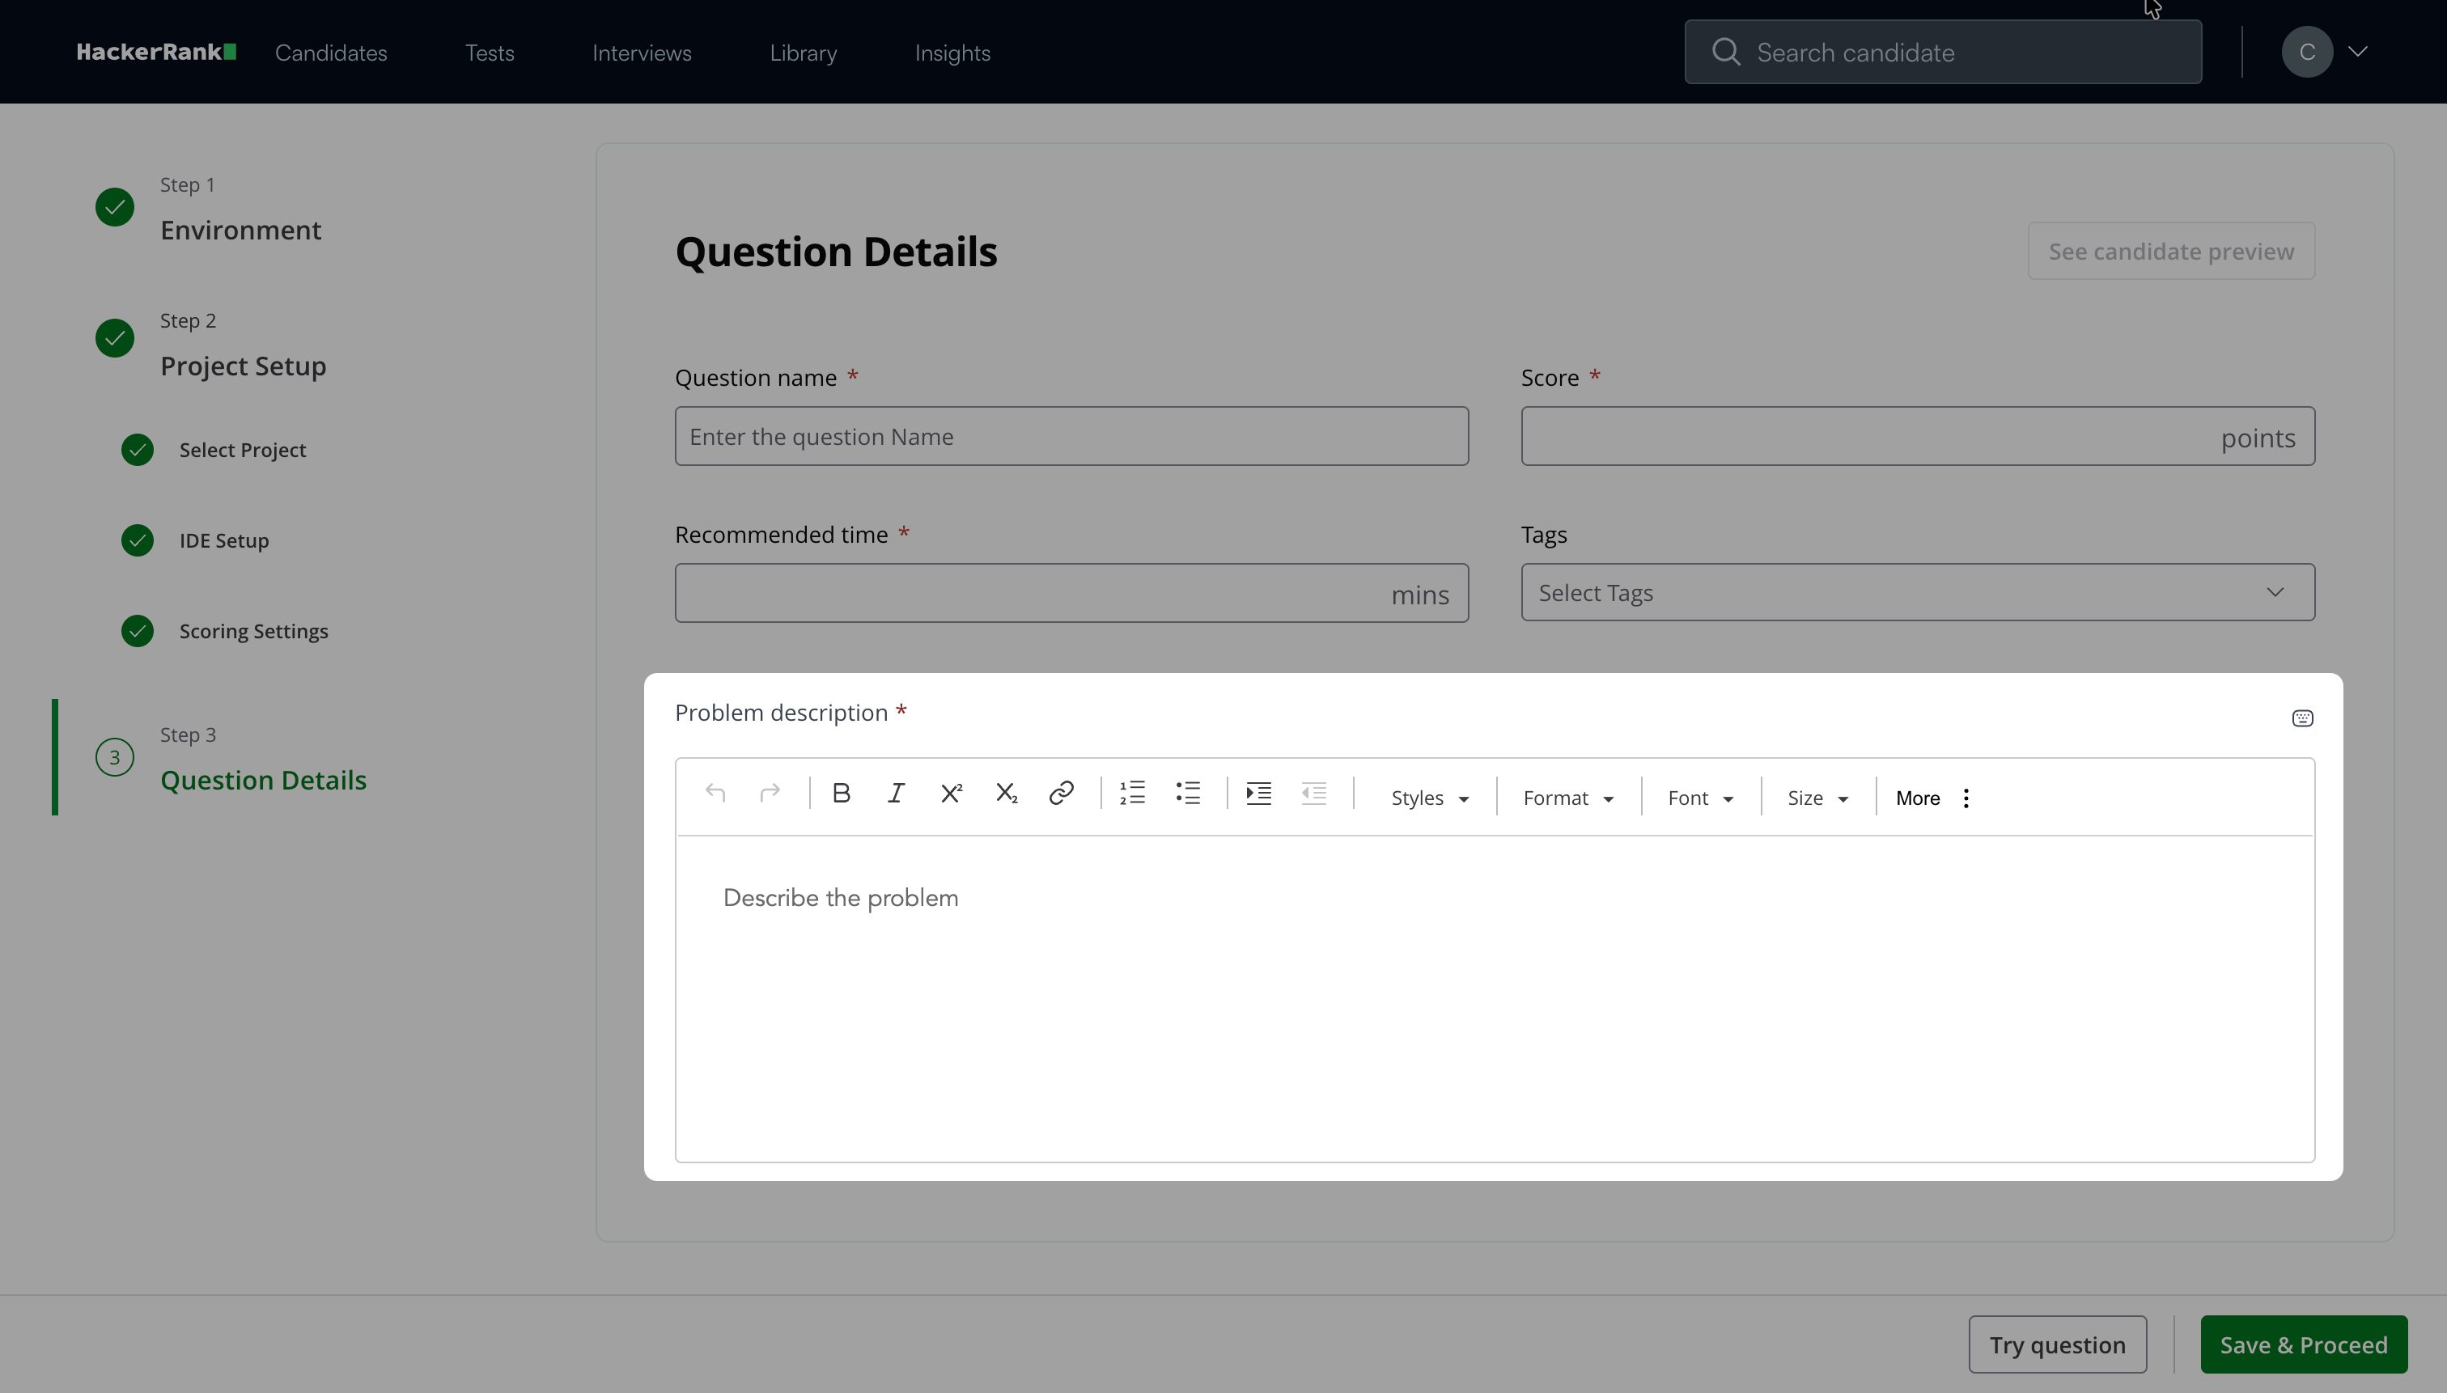The image size is (2447, 1393).
Task: Click the superscript icon
Action: click(x=950, y=793)
